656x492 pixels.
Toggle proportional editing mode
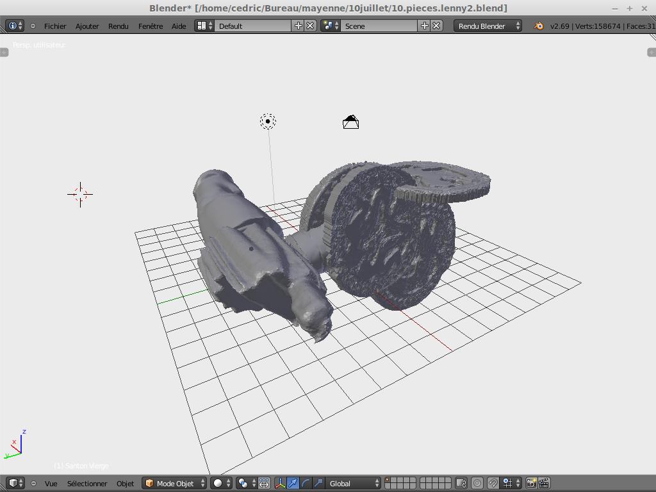tap(477, 483)
